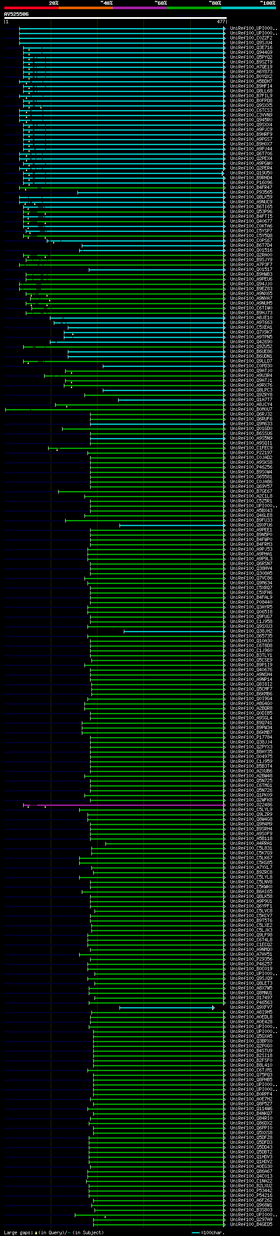Click the UniRef100_Q94JJ0 entry
This screenshot has height=1236, width=280.
click(251, 284)
